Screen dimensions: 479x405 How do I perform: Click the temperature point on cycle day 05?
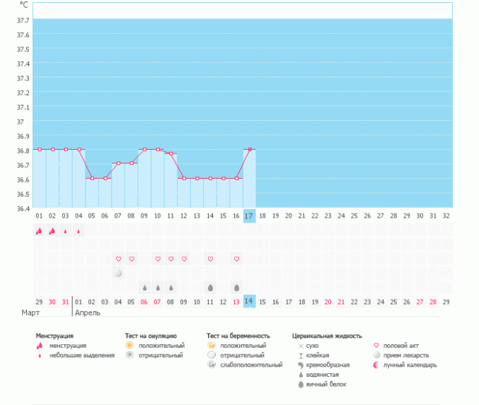pos(92,178)
